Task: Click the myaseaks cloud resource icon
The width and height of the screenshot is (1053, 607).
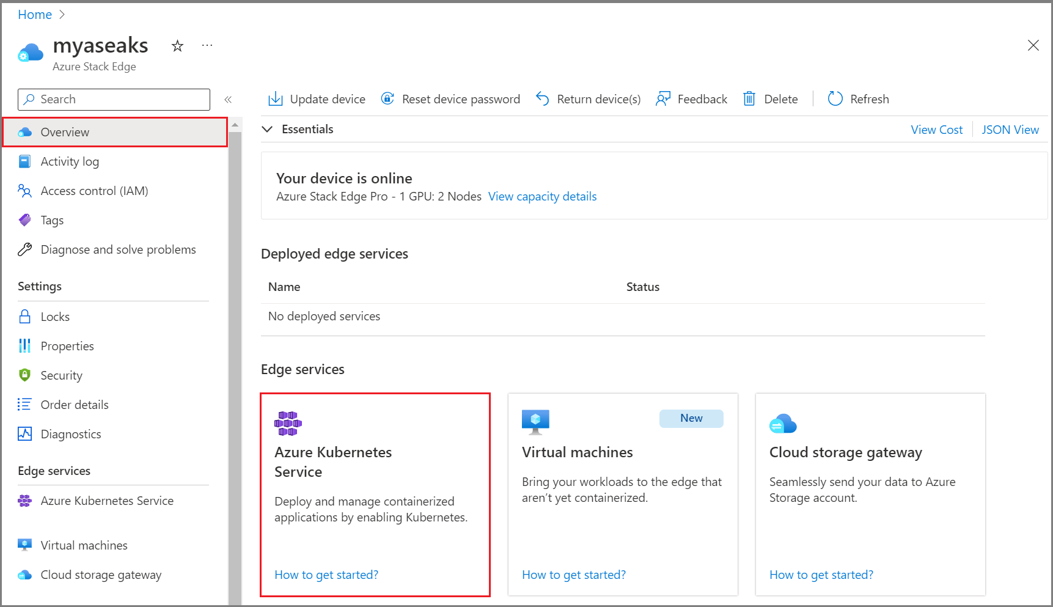Action: 31,53
